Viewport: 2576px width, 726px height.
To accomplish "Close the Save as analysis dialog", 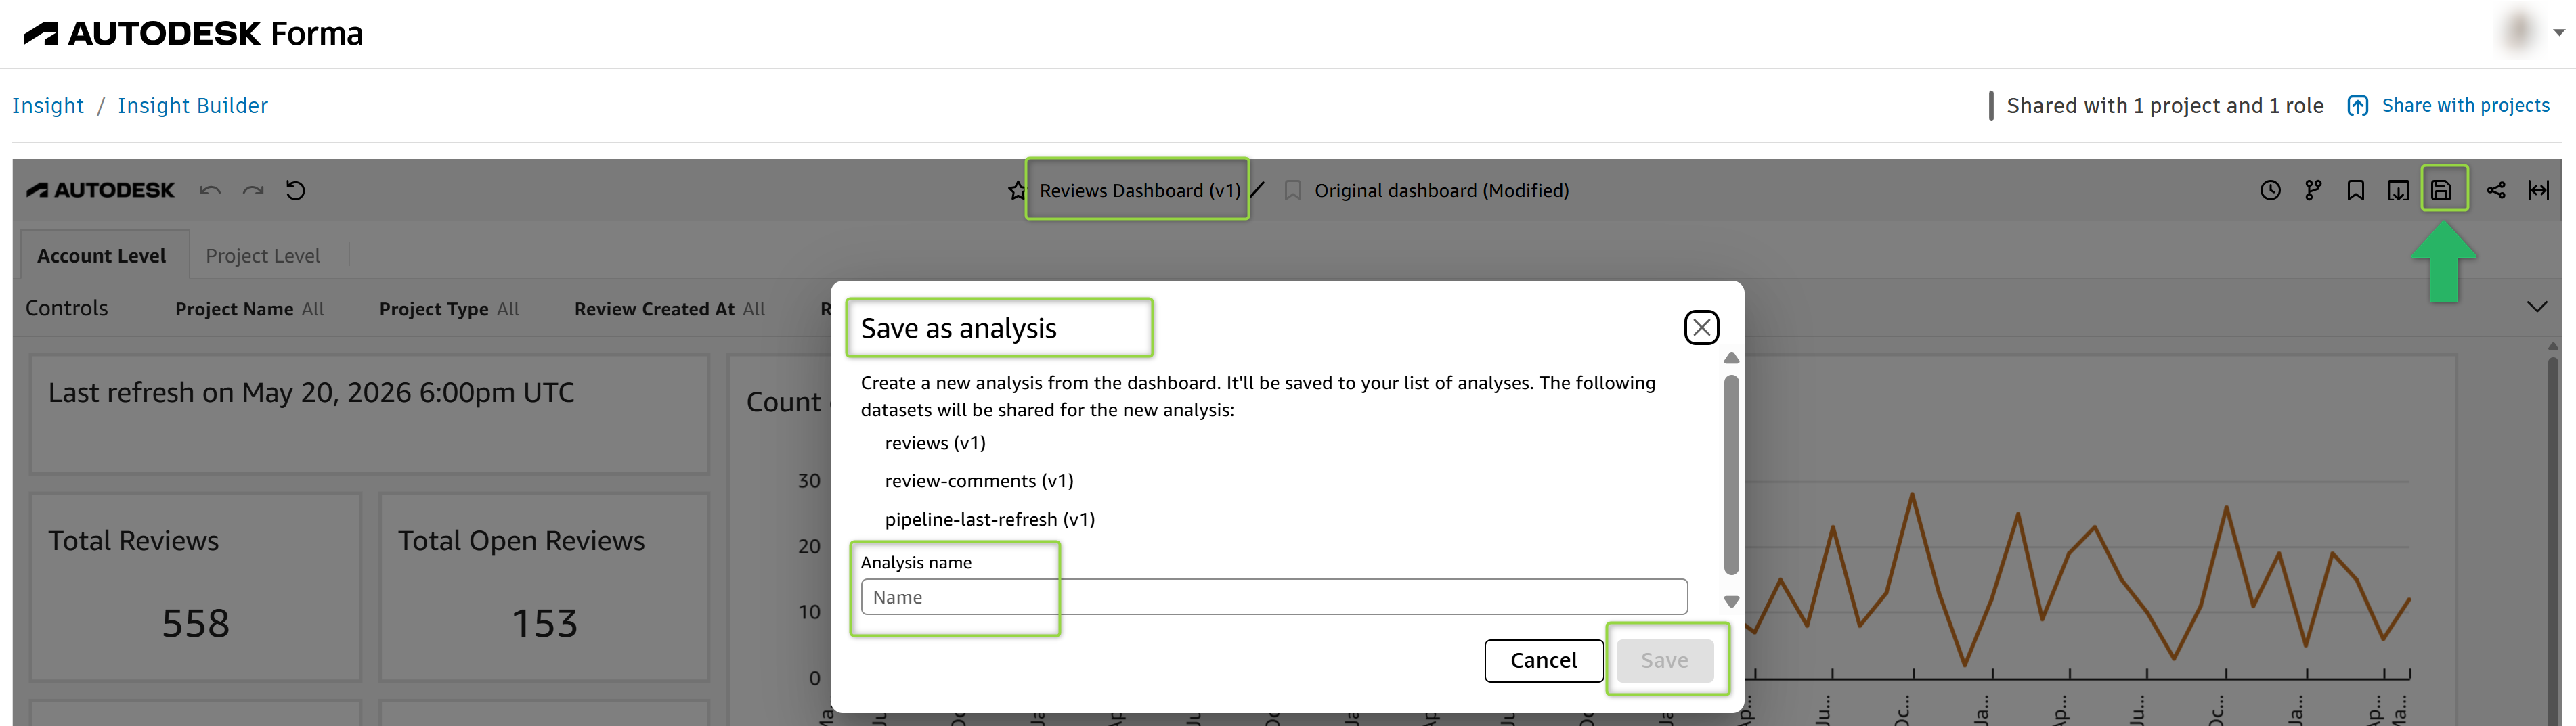I will [1701, 327].
